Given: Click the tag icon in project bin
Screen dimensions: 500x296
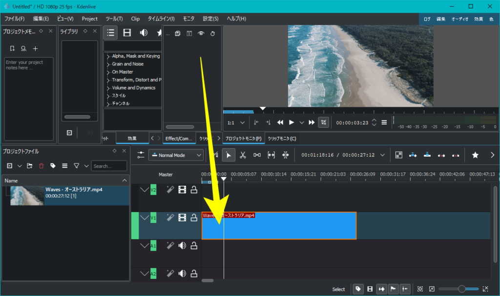Looking at the screenshot, I should 53,166.
